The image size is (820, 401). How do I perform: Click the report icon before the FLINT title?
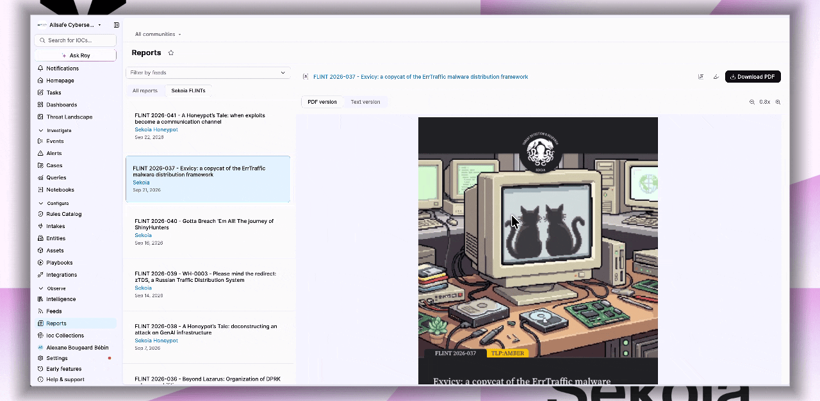point(306,77)
